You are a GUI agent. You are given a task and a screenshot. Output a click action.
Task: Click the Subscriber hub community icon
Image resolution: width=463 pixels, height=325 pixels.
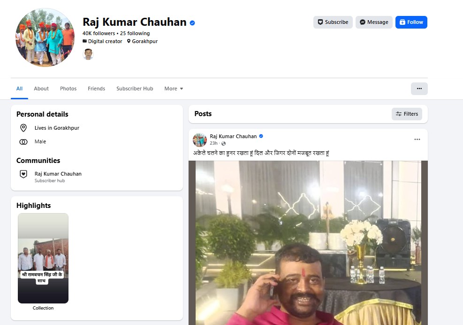pos(23,174)
